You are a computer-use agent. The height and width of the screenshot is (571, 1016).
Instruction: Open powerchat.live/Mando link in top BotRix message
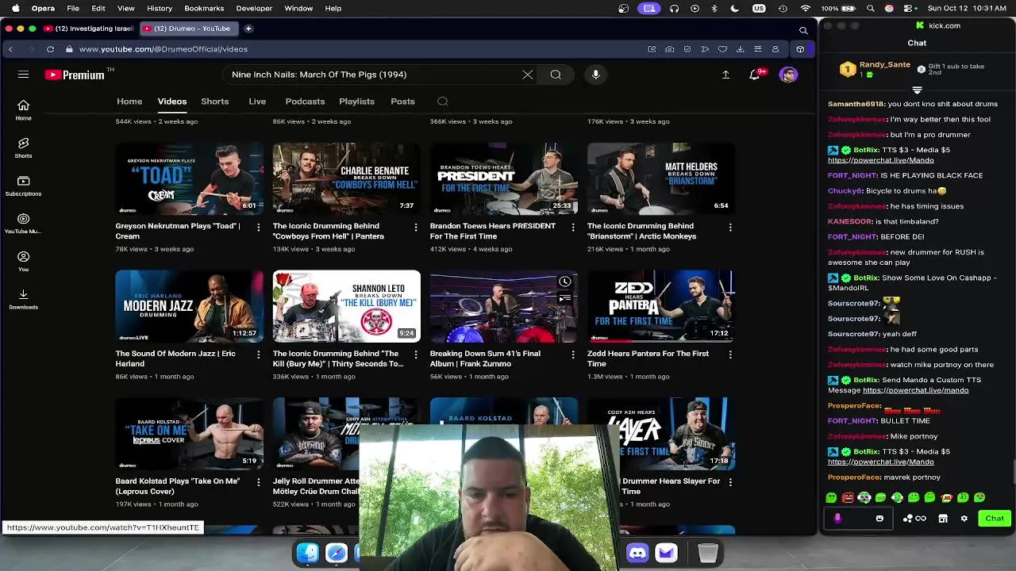[x=880, y=160]
